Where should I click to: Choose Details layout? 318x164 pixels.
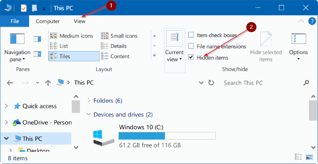(114, 46)
